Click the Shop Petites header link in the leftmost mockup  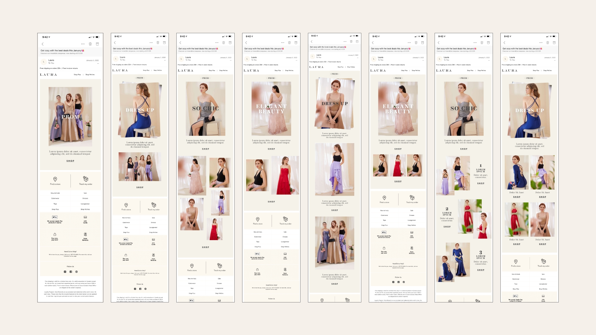[90, 75]
